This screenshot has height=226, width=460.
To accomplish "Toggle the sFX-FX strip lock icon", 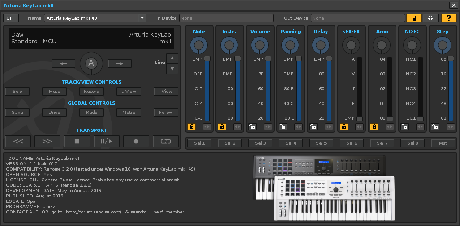I will point(344,127).
